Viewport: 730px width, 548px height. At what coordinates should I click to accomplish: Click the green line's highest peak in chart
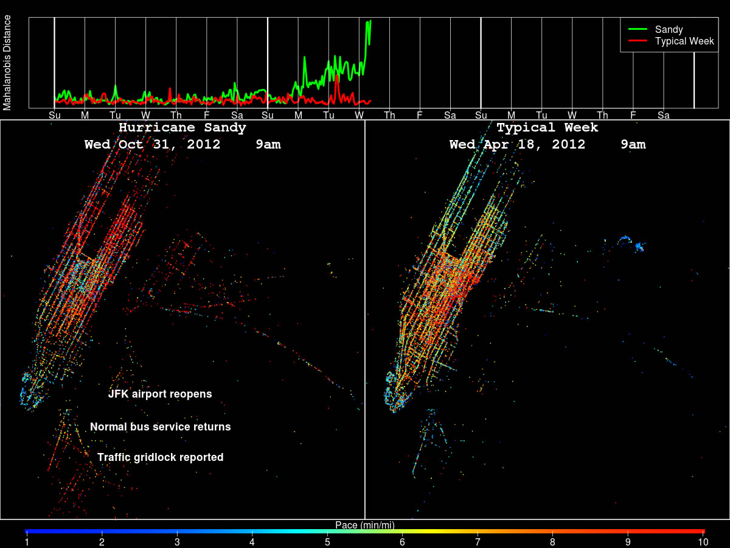[x=369, y=22]
